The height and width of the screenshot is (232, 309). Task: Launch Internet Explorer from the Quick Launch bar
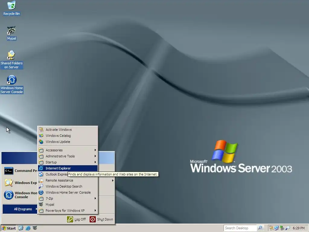click(28, 228)
